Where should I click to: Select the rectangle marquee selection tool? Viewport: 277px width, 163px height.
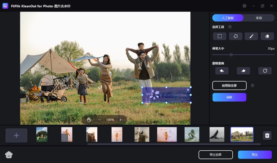click(x=220, y=36)
